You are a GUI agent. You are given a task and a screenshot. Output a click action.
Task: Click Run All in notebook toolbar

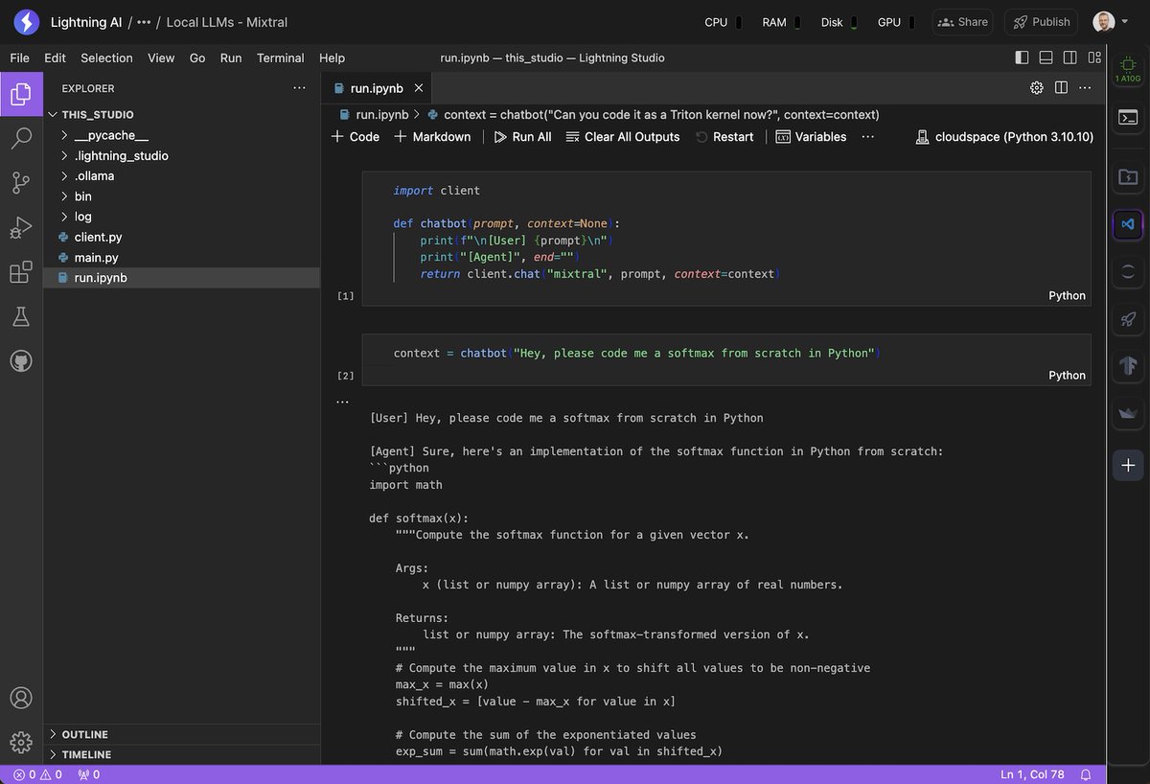(x=522, y=137)
